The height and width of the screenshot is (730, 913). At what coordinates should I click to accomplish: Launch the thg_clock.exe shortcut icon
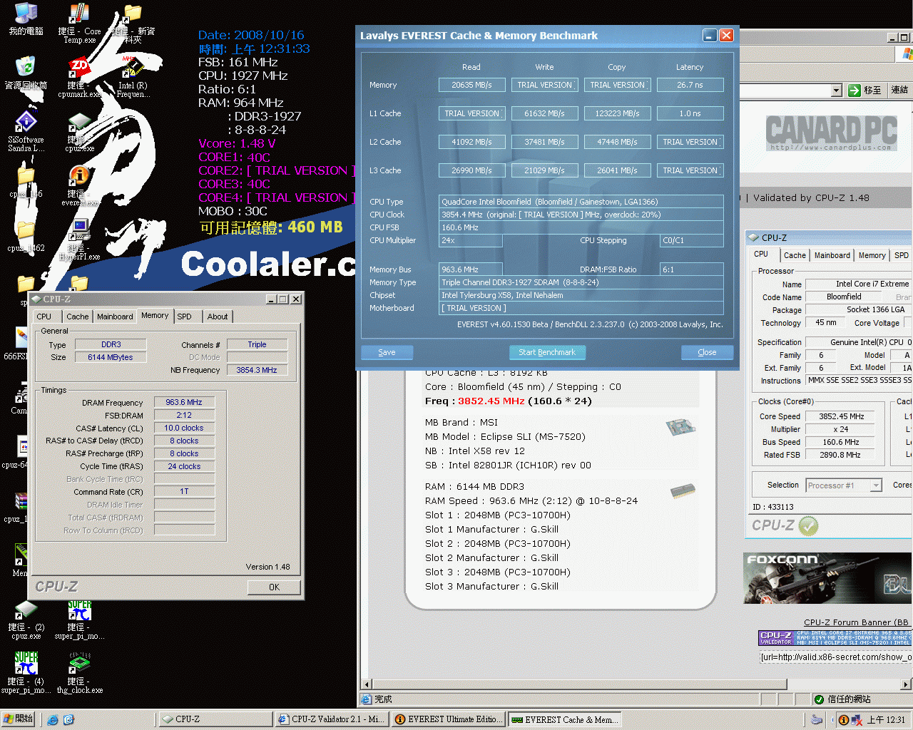pyautogui.click(x=78, y=663)
